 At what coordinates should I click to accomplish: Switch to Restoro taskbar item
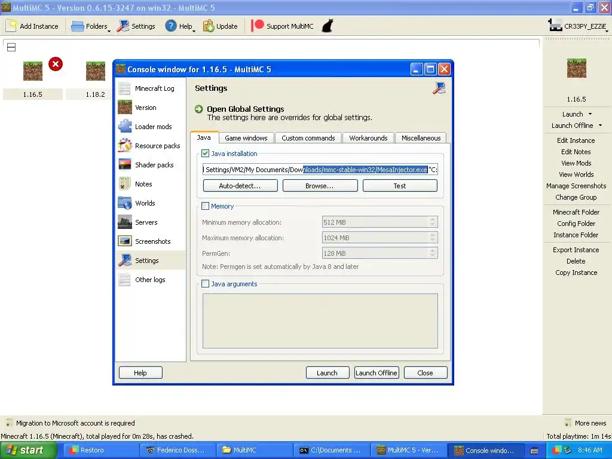click(x=100, y=450)
